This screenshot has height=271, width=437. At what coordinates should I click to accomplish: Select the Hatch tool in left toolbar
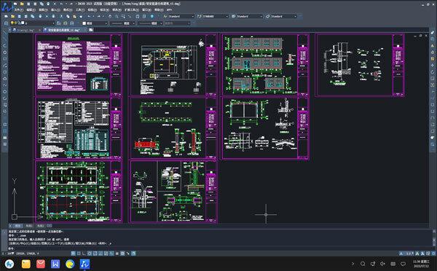(5, 125)
